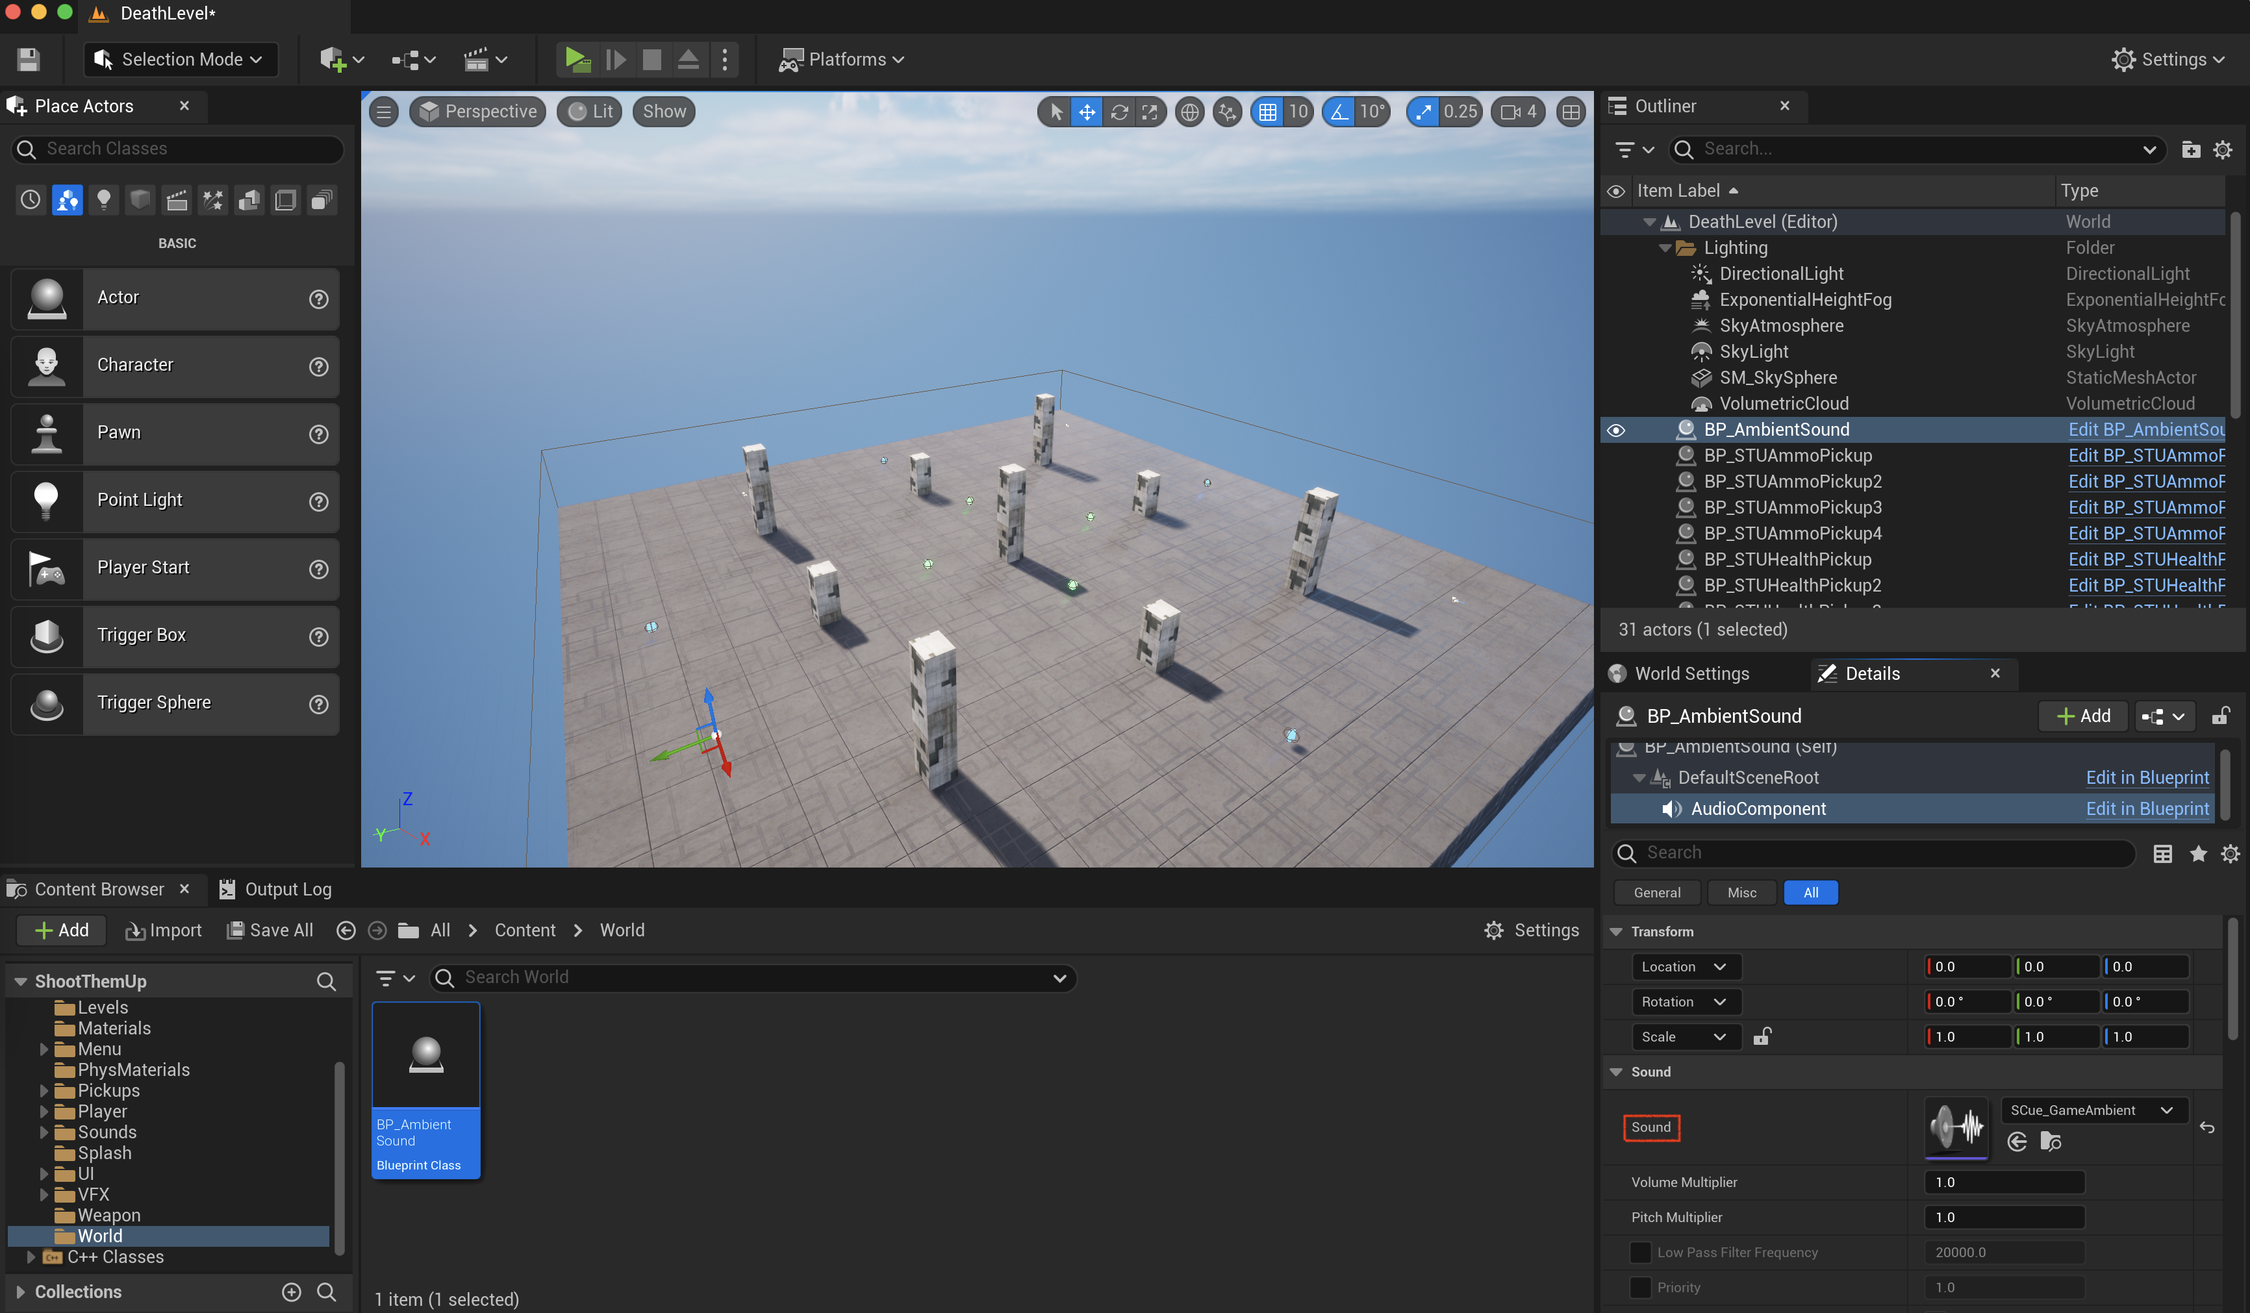
Task: Toggle visibility of BP_AmbientSound in Outliner
Action: click(x=1616, y=431)
